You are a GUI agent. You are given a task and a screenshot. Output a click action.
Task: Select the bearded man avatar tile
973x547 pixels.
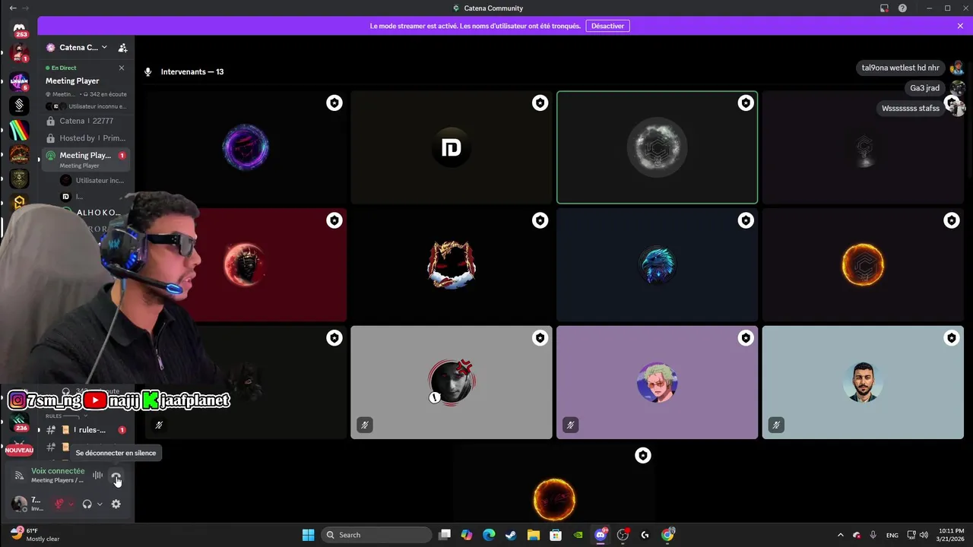click(x=863, y=382)
